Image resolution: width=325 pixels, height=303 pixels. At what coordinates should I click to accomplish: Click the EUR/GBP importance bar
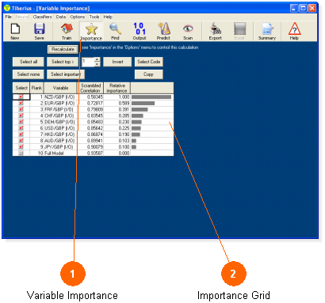coord(143,103)
